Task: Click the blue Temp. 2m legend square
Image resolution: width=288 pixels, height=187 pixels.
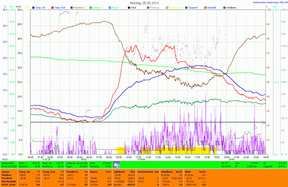Action: (34, 7)
